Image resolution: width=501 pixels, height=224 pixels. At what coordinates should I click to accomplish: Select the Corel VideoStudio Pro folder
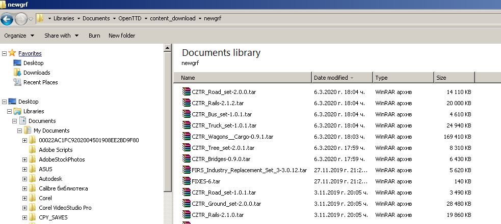[x=65, y=208]
